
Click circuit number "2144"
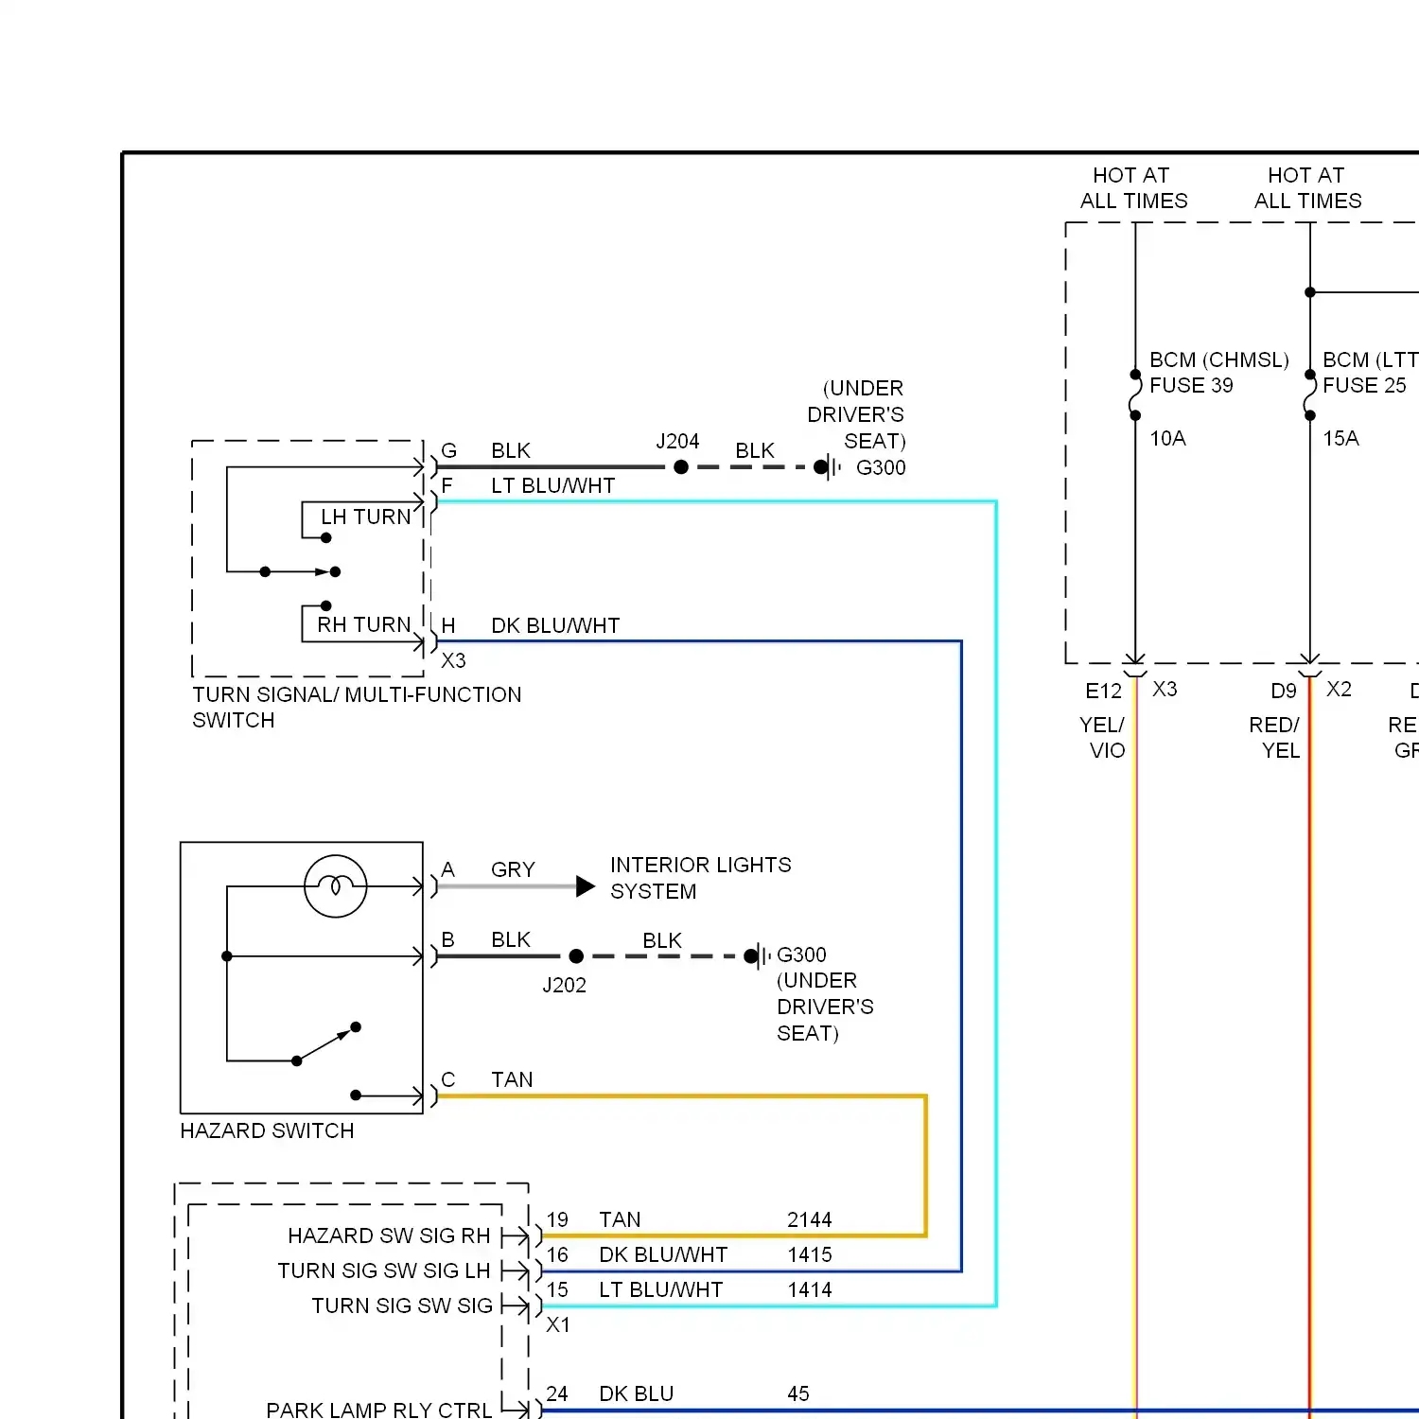click(810, 1219)
